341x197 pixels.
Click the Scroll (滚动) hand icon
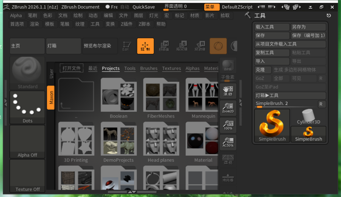(x=228, y=91)
